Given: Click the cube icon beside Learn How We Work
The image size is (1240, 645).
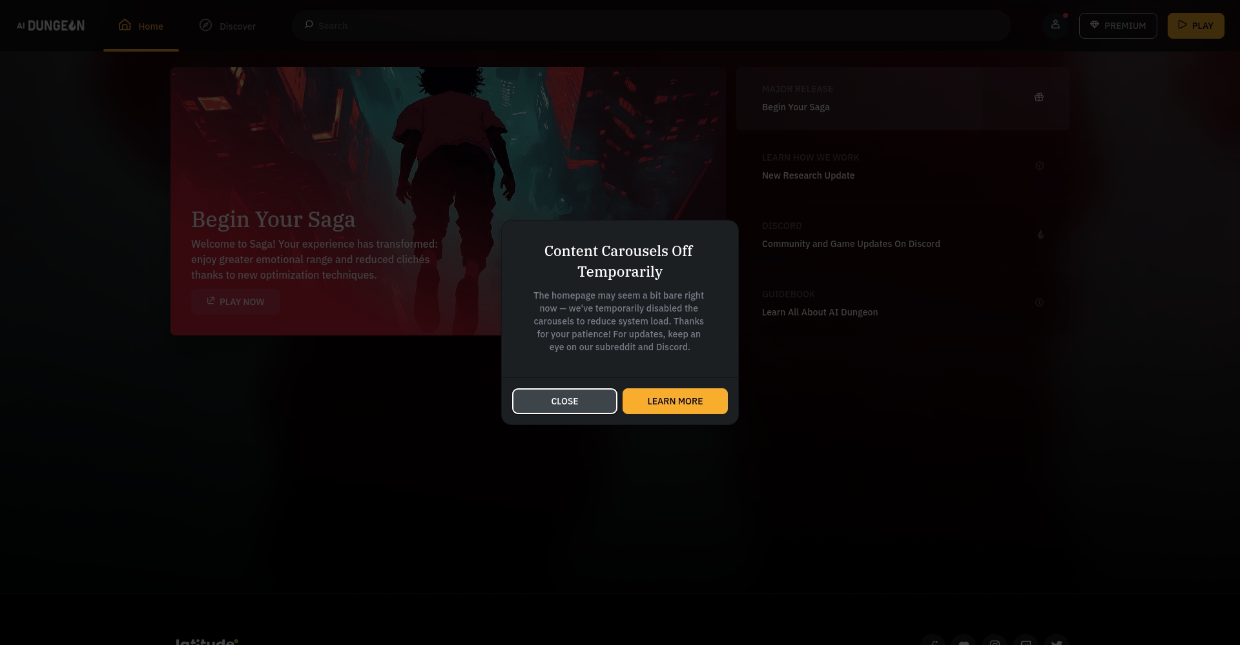Looking at the screenshot, I should pos(1039,166).
